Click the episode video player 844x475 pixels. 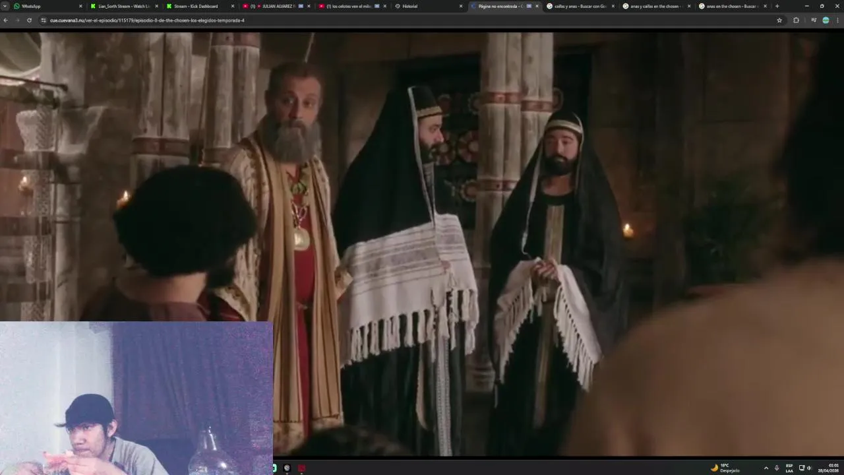422,244
